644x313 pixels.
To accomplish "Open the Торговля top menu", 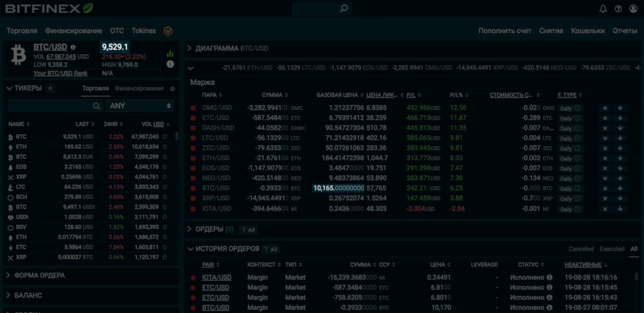I will [x=22, y=31].
